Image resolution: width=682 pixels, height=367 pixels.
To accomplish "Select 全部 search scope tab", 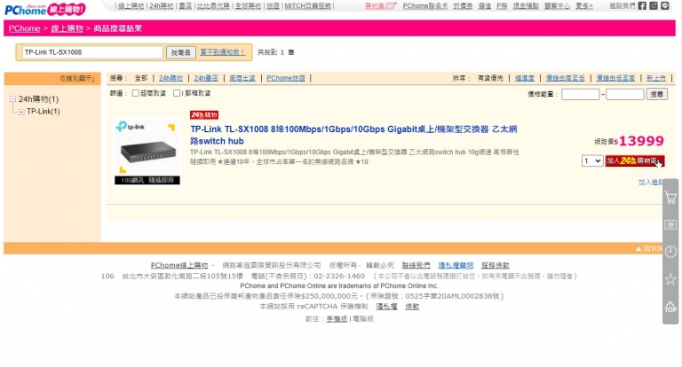I will tap(141, 78).
